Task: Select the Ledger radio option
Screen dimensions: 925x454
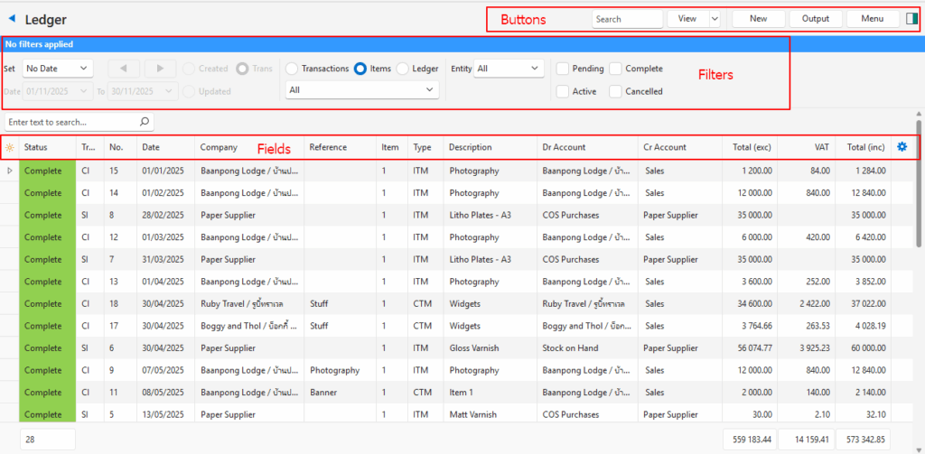Action: (x=403, y=69)
